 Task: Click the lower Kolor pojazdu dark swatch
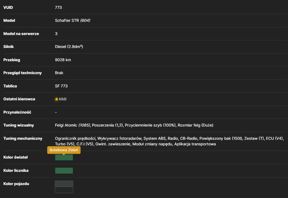[64, 190]
